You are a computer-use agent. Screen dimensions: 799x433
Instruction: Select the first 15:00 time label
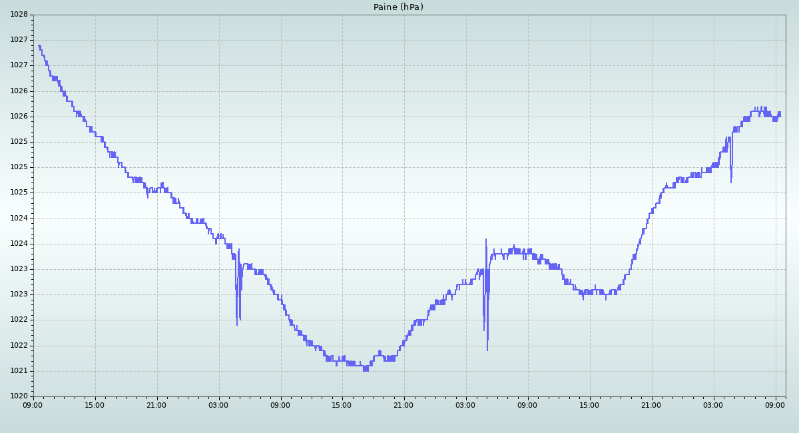(95, 404)
